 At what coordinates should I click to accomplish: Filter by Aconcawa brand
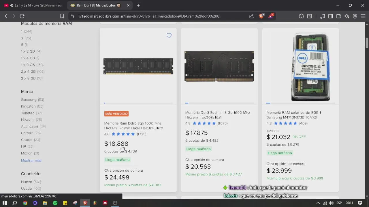33,126
